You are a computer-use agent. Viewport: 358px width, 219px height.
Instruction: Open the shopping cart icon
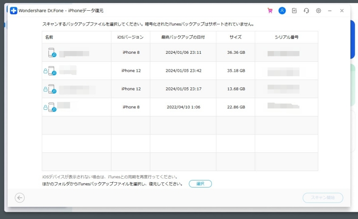tap(270, 10)
